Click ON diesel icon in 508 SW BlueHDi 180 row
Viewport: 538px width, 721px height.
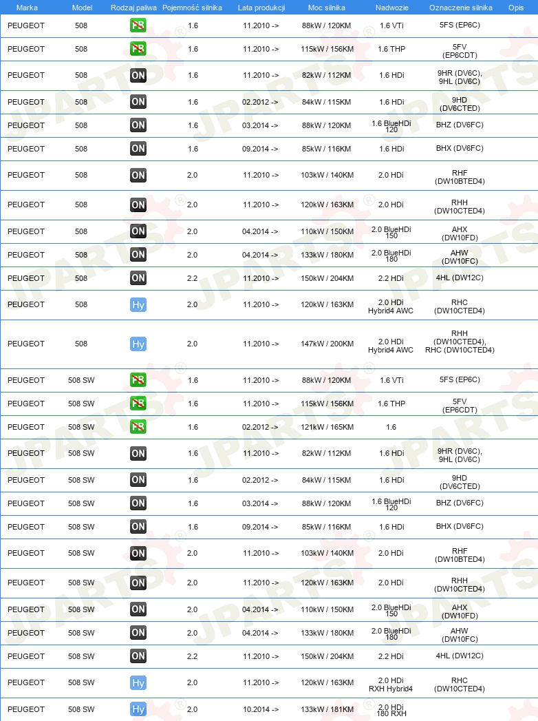[x=138, y=633]
